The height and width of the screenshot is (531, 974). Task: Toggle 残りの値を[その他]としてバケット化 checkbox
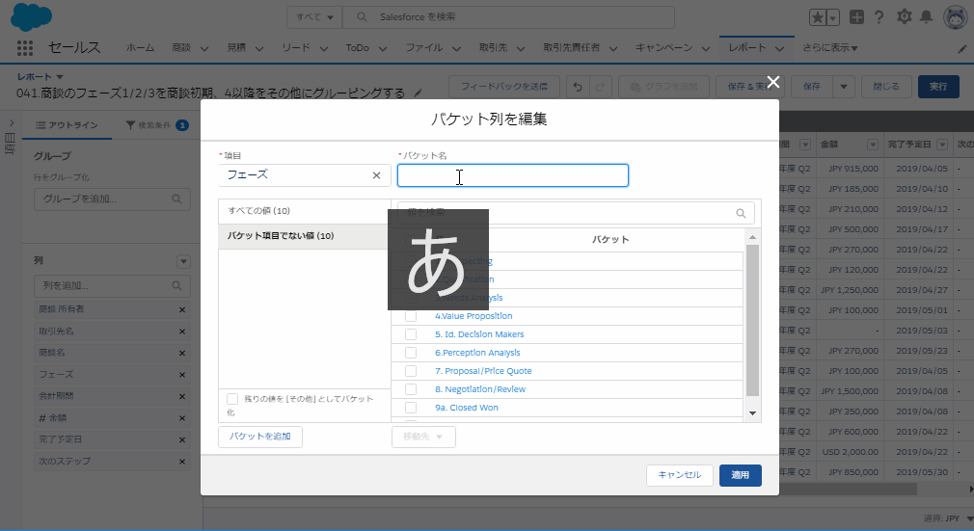pos(232,399)
